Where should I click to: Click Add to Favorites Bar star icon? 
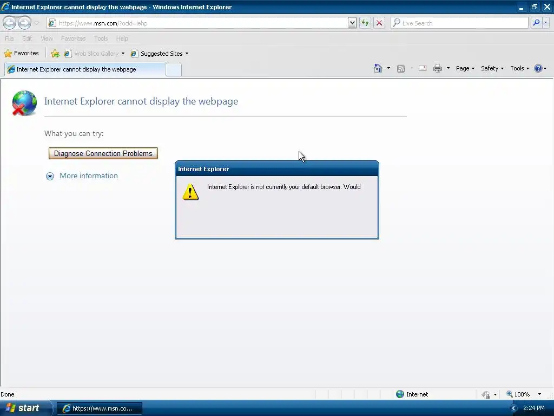point(55,54)
